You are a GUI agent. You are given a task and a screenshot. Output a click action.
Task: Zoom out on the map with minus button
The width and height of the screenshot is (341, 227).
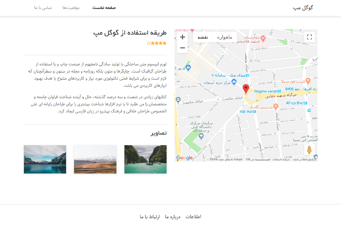pyautogui.click(x=182, y=48)
